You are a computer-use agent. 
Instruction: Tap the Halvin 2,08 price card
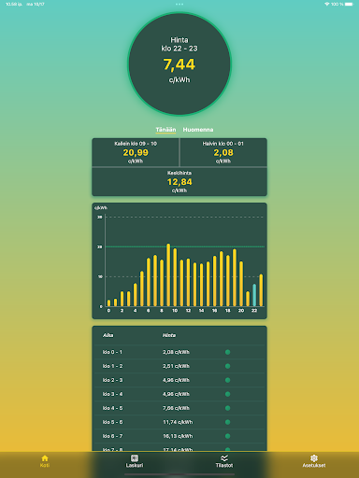coord(223,152)
